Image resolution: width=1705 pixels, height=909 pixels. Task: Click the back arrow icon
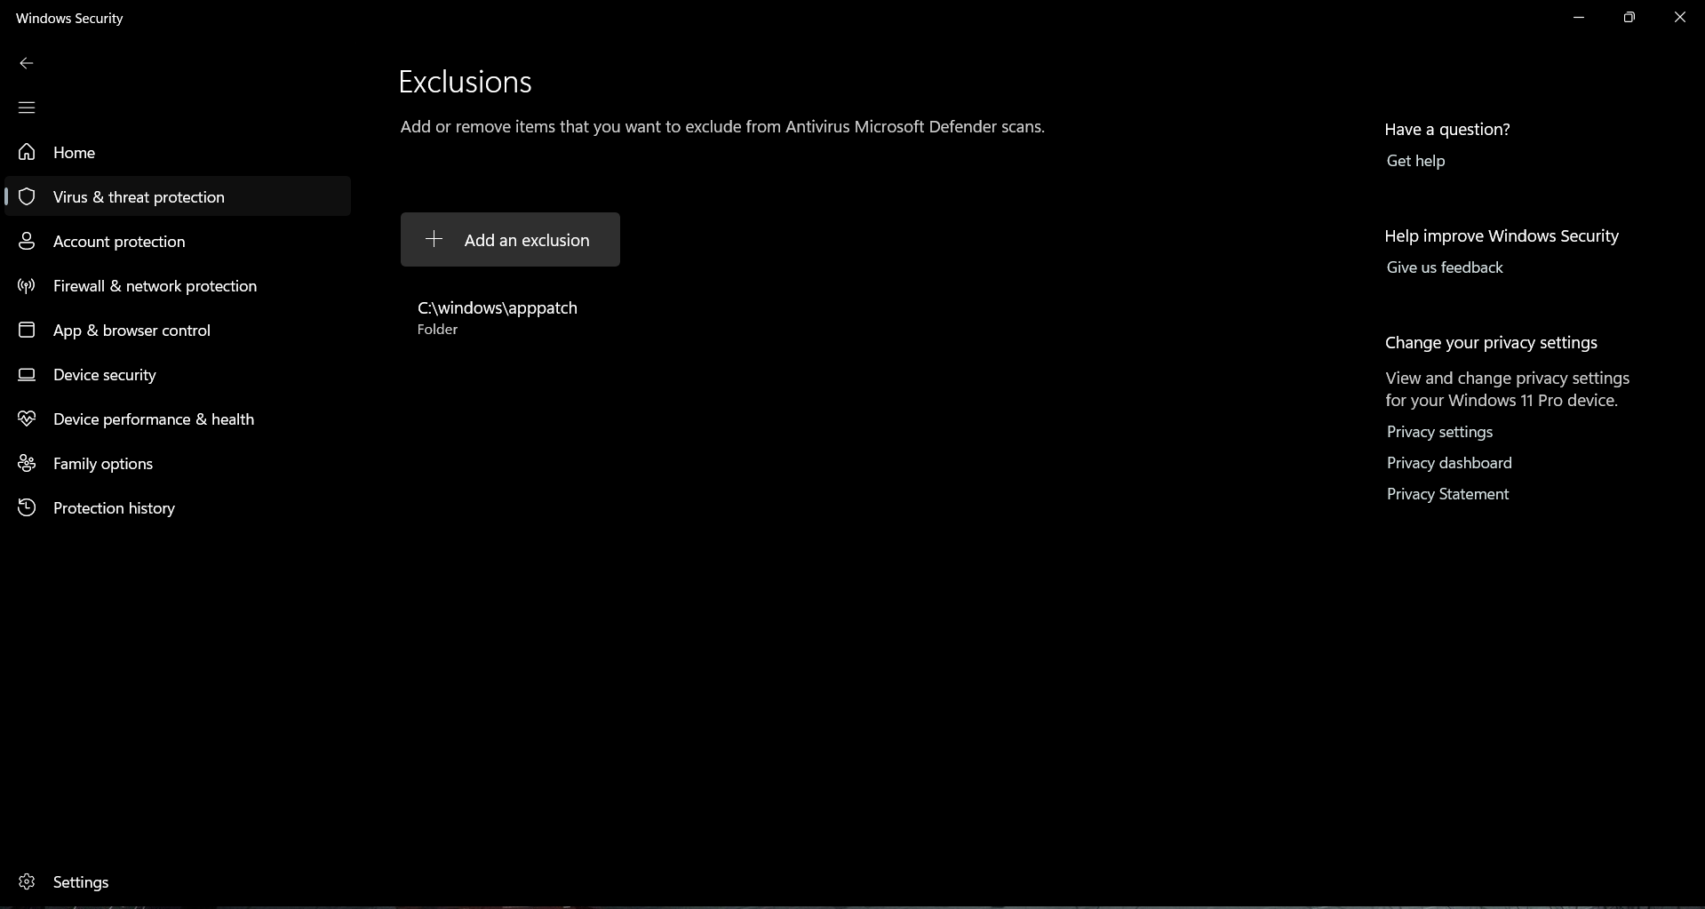[x=27, y=63]
